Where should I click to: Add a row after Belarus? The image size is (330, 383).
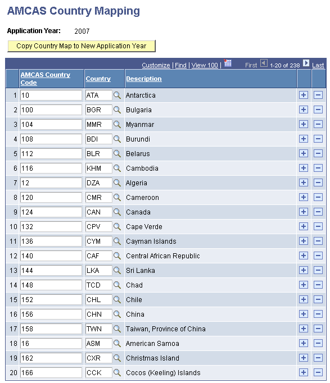coord(304,153)
